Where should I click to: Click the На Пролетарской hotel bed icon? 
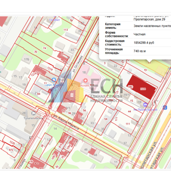point(145,105)
